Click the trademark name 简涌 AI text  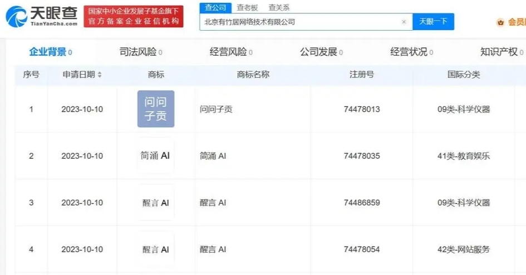click(213, 156)
